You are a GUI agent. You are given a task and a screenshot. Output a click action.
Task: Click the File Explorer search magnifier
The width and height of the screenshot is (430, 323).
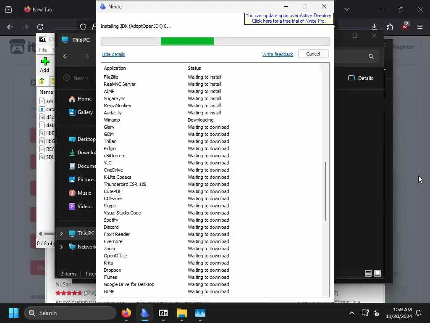[371, 56]
